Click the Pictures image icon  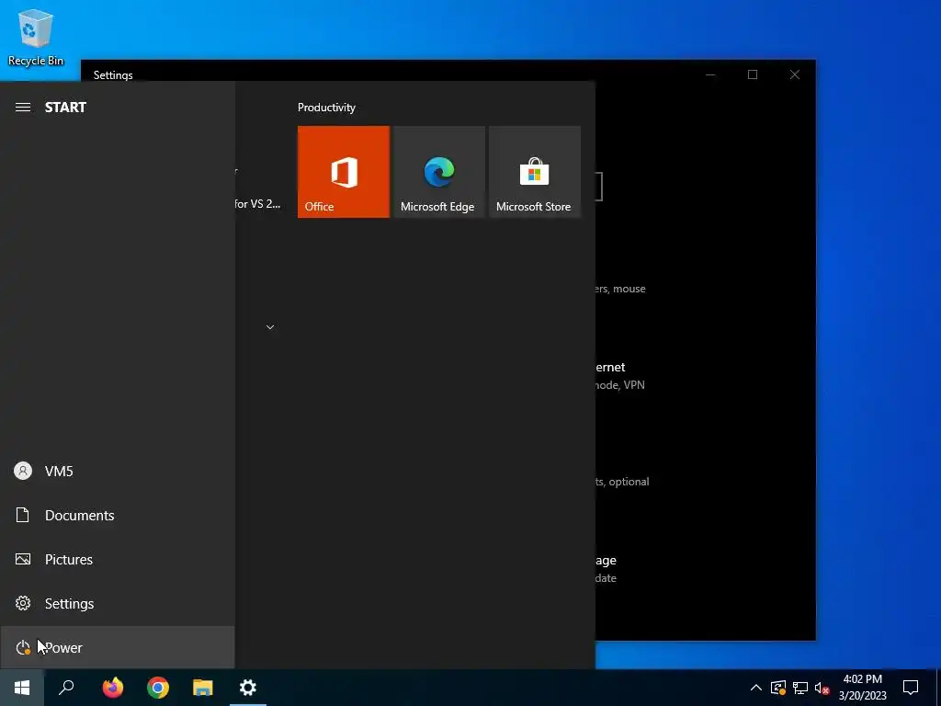[x=23, y=560]
